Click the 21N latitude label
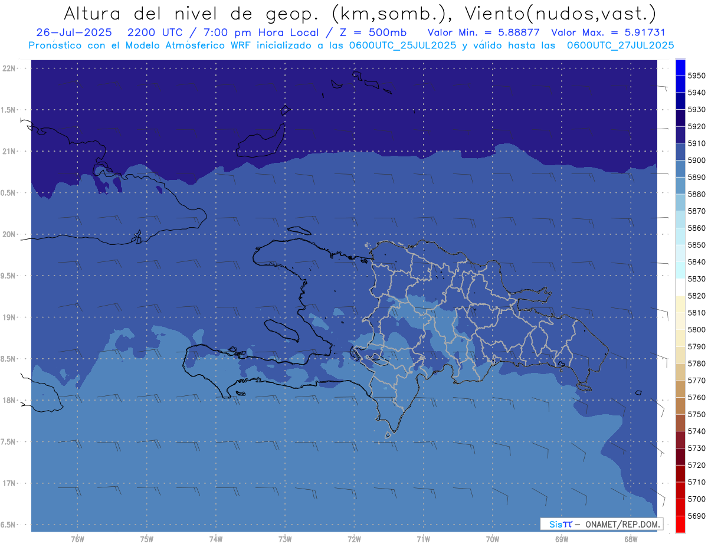 tap(9, 152)
